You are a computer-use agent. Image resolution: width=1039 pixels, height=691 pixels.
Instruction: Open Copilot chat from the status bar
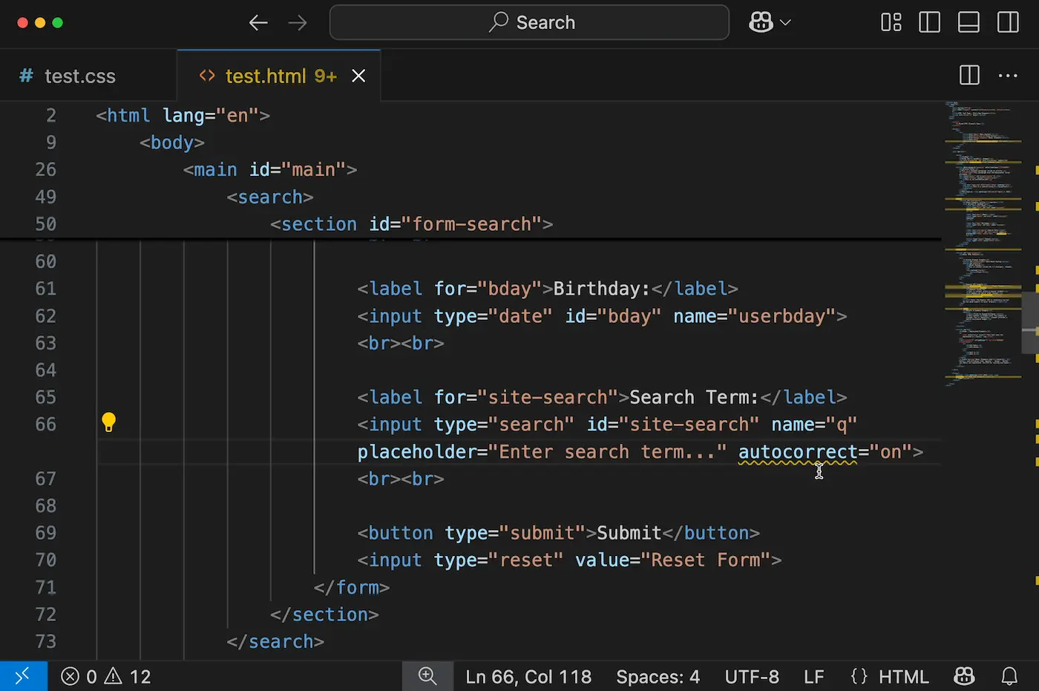(x=964, y=676)
